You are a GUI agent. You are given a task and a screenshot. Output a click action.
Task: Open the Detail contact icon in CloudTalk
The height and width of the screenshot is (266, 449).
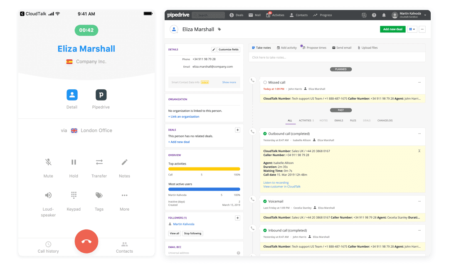pyautogui.click(x=72, y=95)
